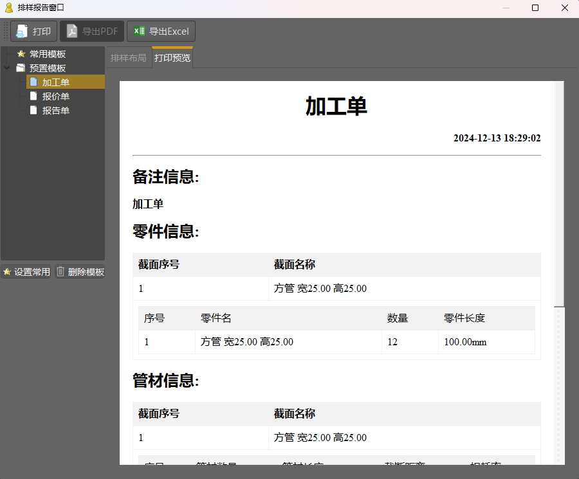This screenshot has height=479, width=579.
Task: Click the length value 100.00mm
Action: [465, 342]
